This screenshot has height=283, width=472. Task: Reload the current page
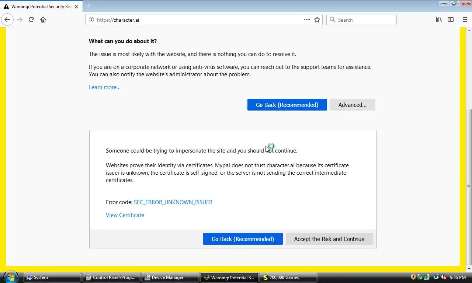pyautogui.click(x=31, y=20)
